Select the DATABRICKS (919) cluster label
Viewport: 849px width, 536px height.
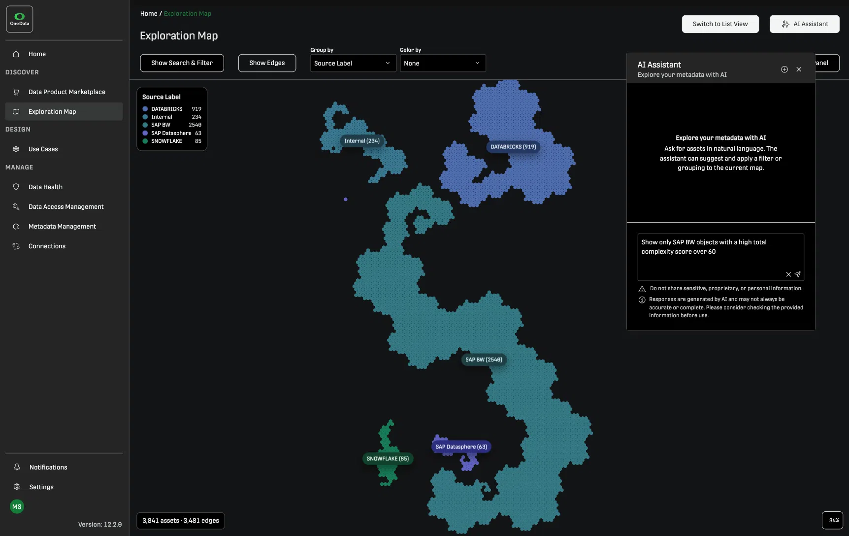point(513,147)
